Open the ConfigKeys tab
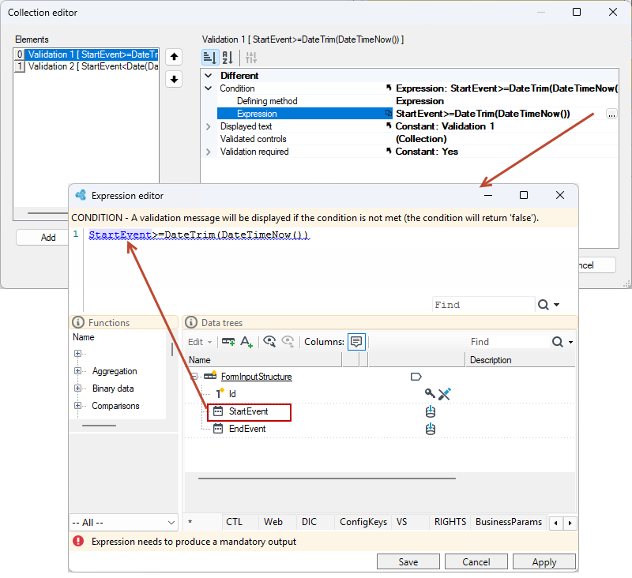This screenshot has width=632, height=578. [363, 522]
